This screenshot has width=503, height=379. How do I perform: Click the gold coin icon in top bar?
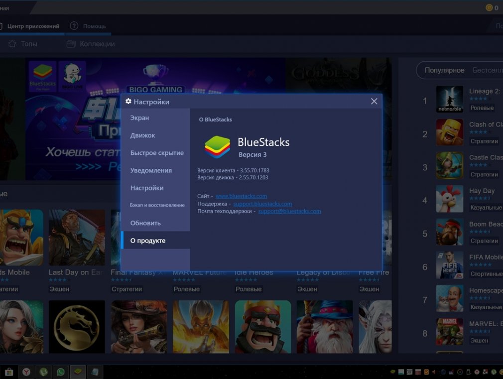tap(489, 7)
